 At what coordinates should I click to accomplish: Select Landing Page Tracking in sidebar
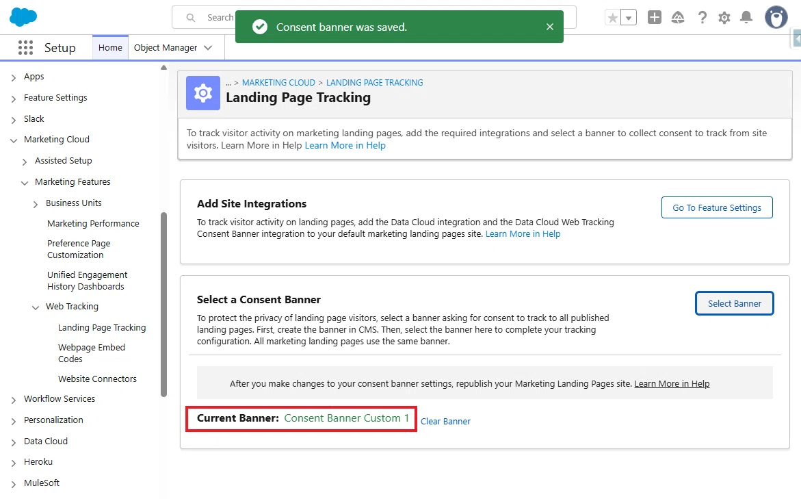[x=102, y=327]
